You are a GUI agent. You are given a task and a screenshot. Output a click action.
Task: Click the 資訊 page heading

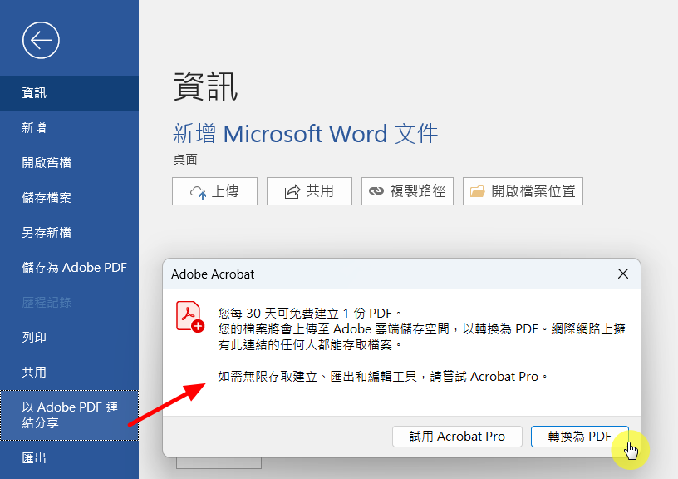pos(205,86)
